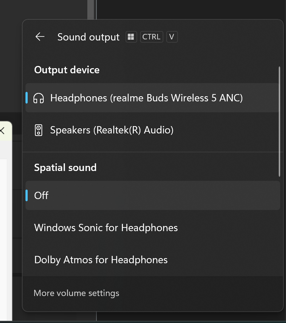This screenshot has height=323, width=286.
Task: Click the Output device section heading
Action: click(x=67, y=70)
